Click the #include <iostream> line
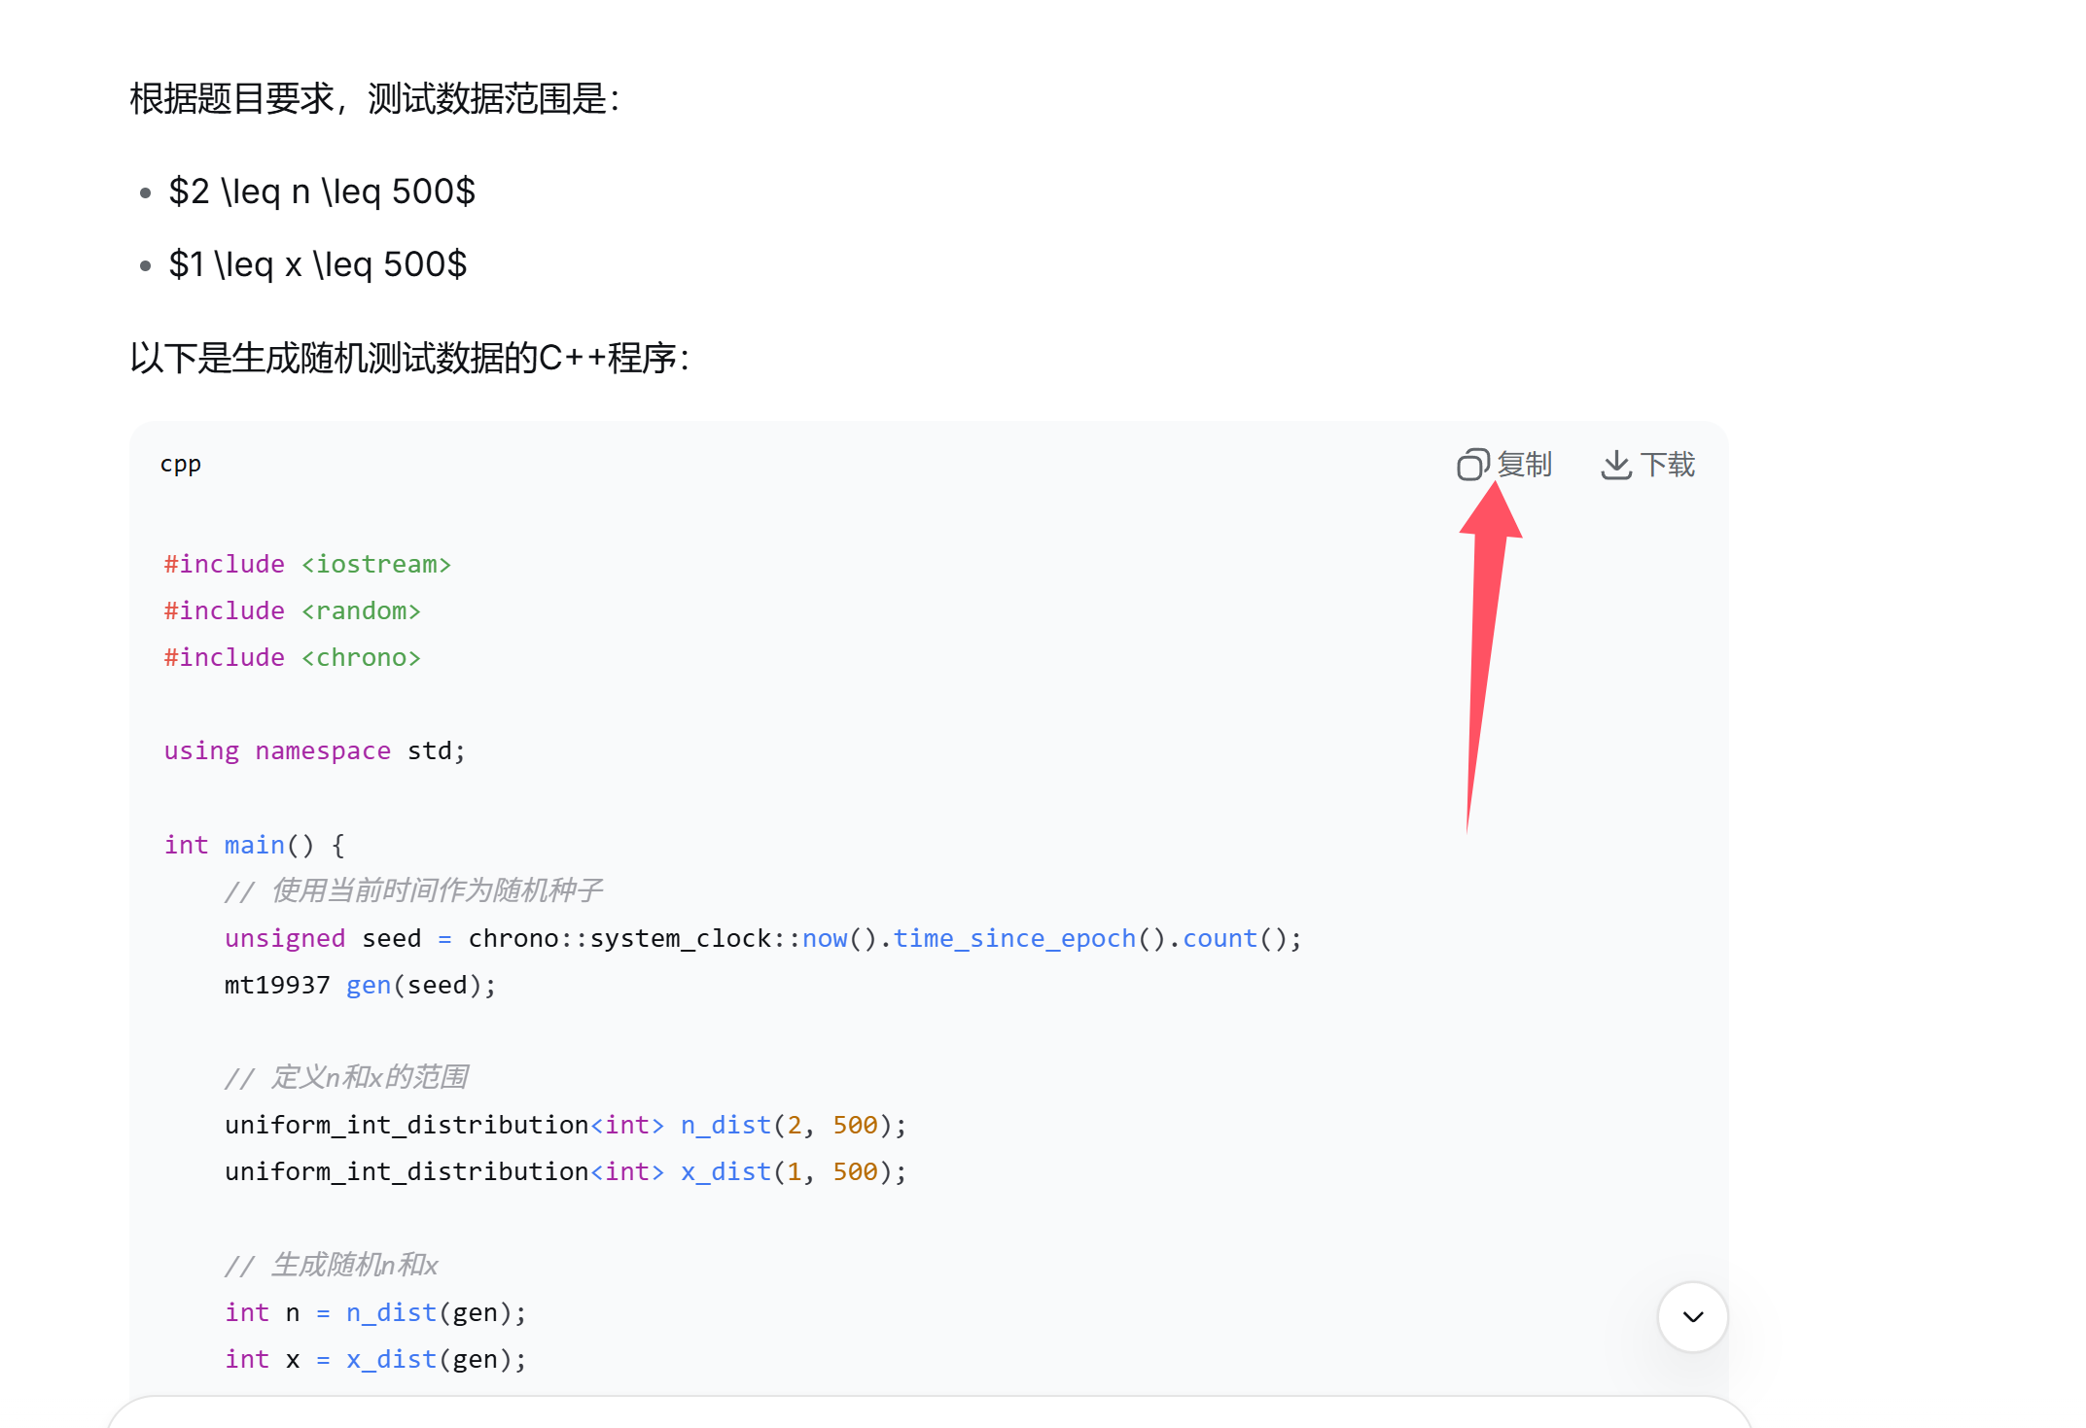The width and height of the screenshot is (2086, 1428). [x=307, y=565]
